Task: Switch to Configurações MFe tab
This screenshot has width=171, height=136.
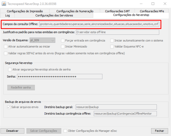Action: coord(152,11)
